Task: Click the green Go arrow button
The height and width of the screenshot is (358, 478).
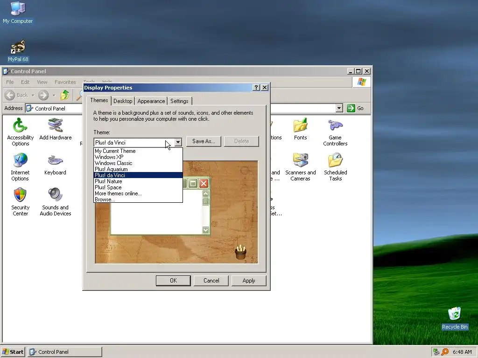Action: click(x=351, y=108)
